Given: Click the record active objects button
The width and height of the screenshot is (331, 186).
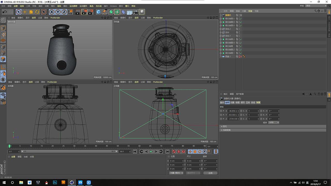Looking at the screenshot, I should 174,152.
